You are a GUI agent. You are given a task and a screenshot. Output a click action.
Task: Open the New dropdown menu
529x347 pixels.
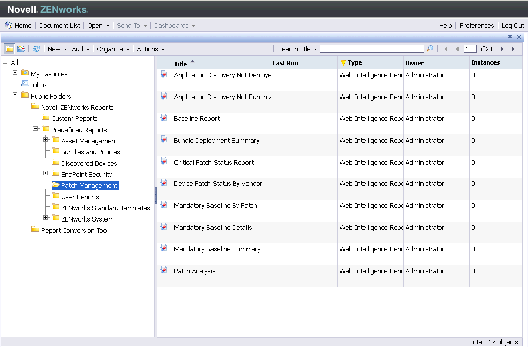click(57, 49)
